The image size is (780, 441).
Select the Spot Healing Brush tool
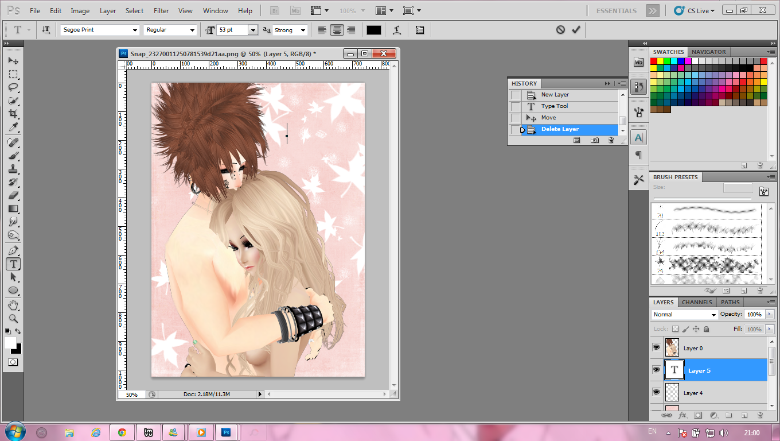click(13, 142)
